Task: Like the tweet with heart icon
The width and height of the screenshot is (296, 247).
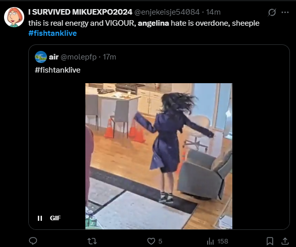Action: tap(151, 241)
